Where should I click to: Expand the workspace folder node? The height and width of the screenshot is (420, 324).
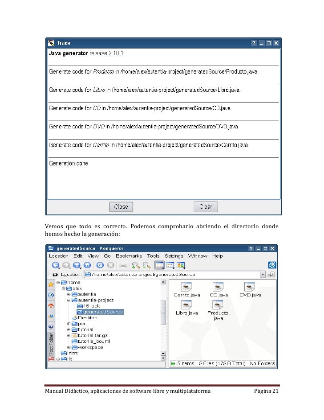click(69, 347)
